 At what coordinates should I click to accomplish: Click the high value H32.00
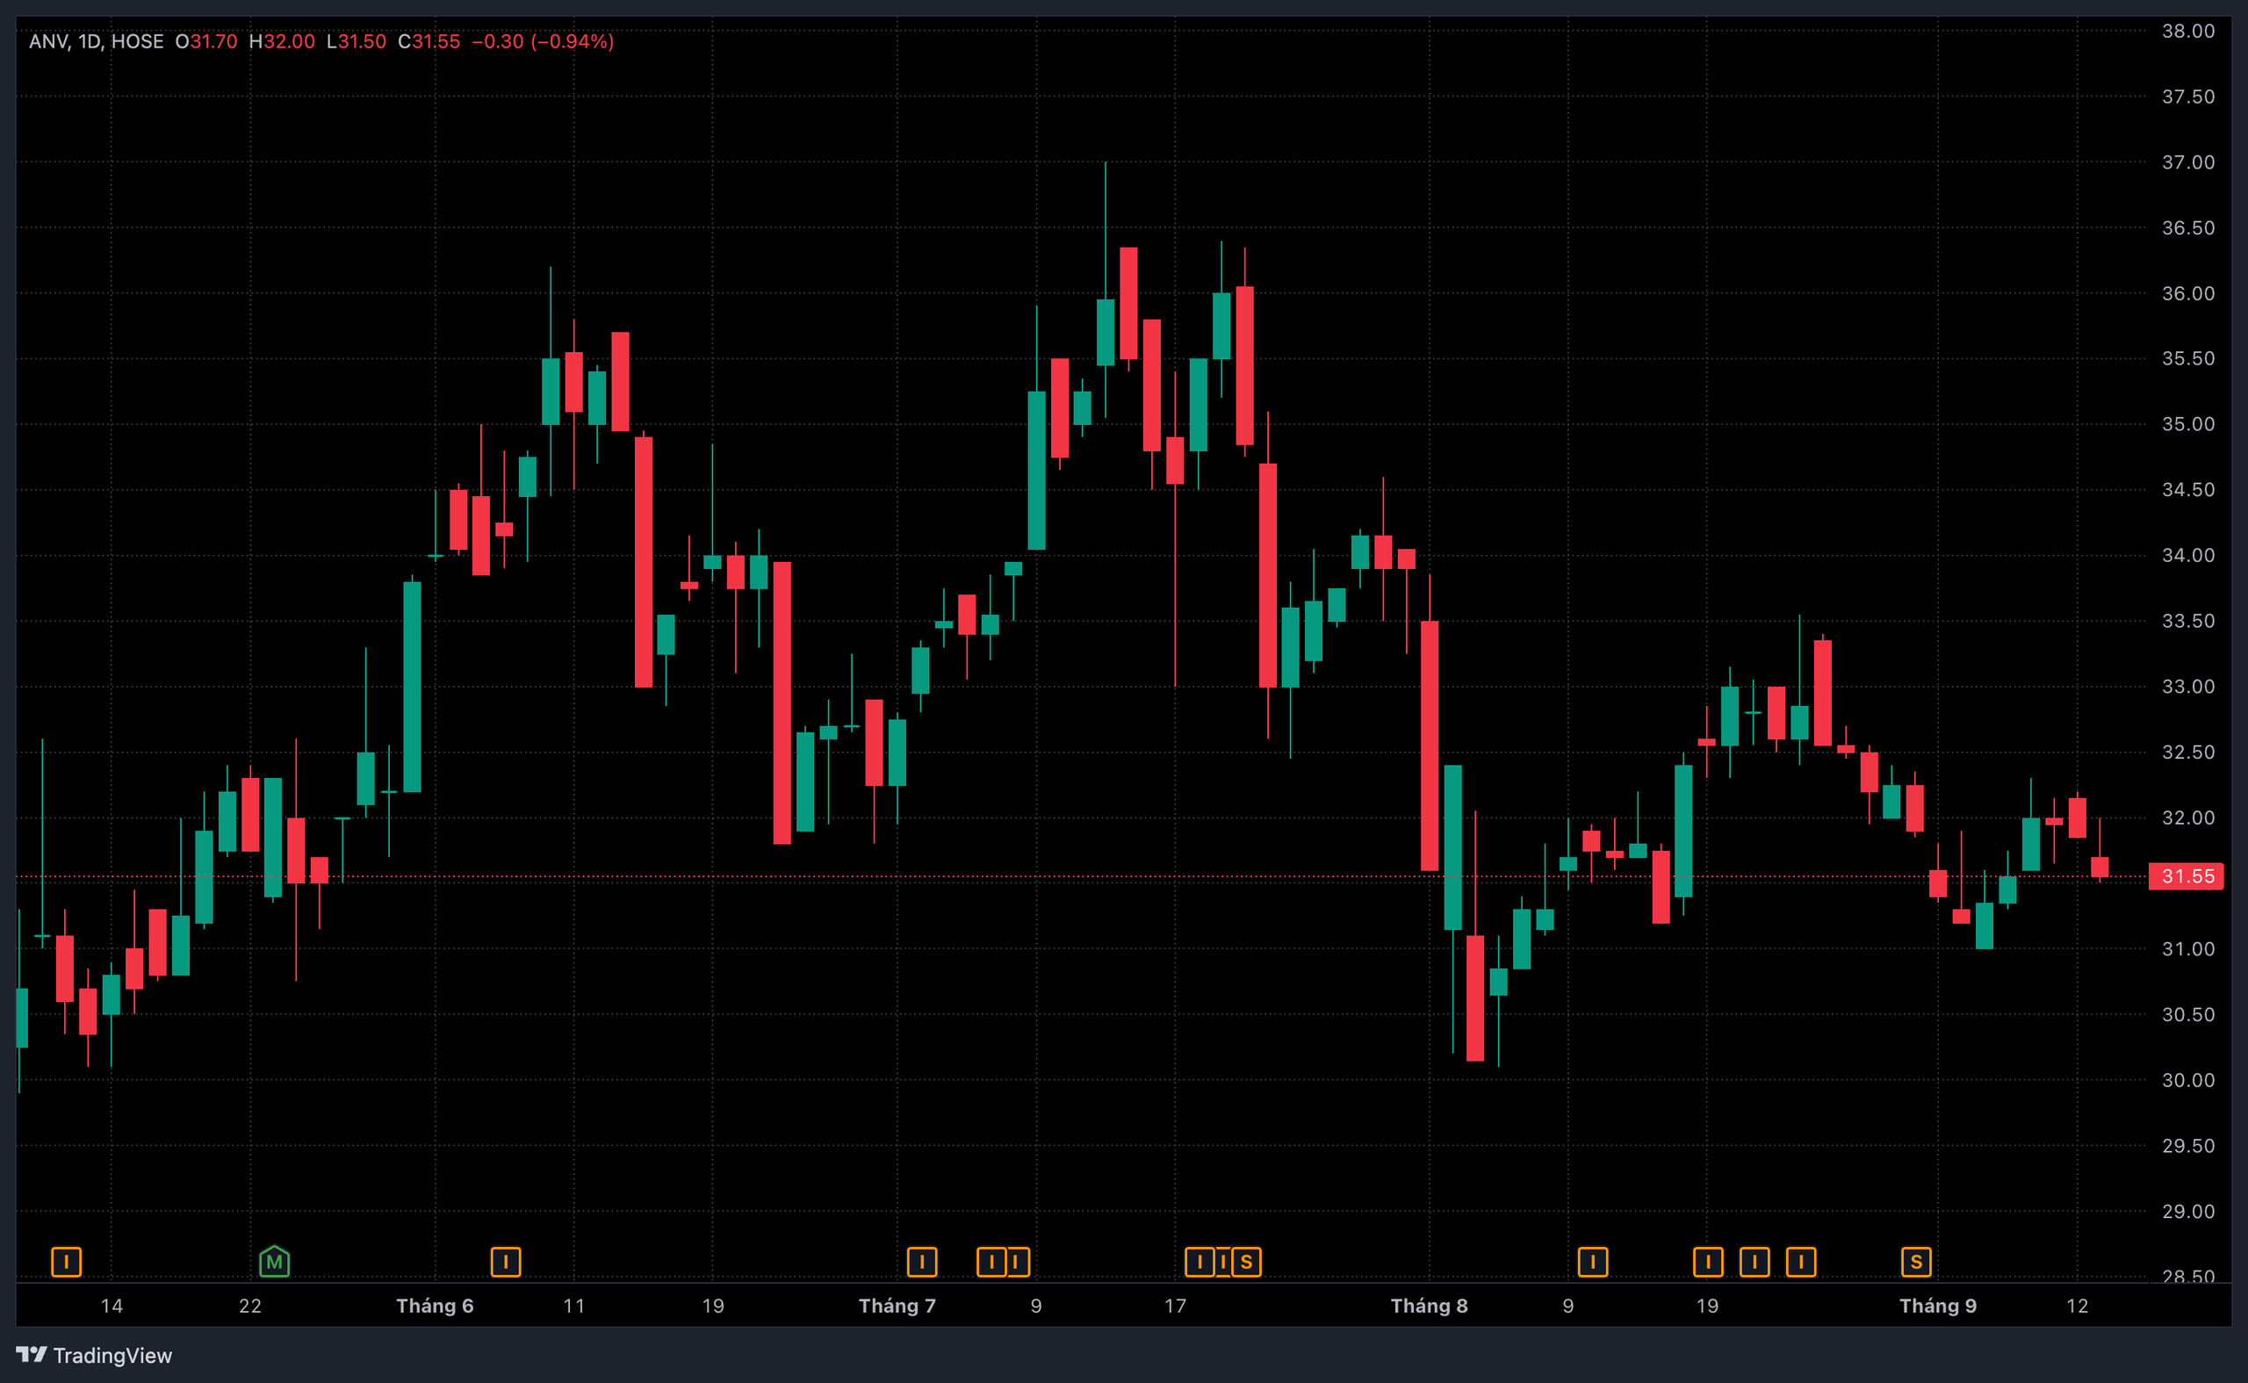coord(282,41)
